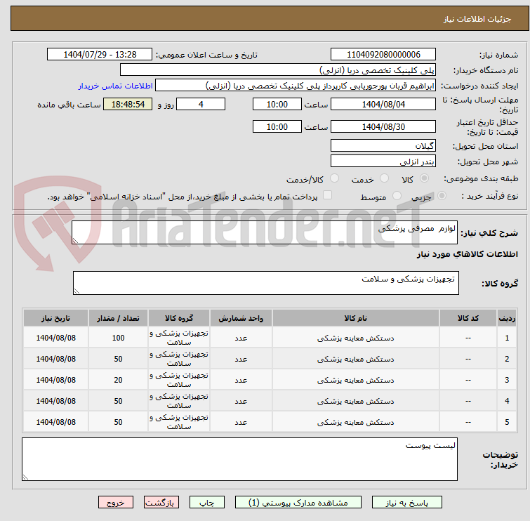530x521 pixels.
Task: Click the نام کالا column header
Action: [356, 318]
